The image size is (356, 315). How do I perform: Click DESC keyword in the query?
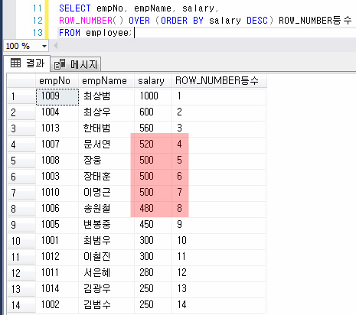tap(257, 21)
